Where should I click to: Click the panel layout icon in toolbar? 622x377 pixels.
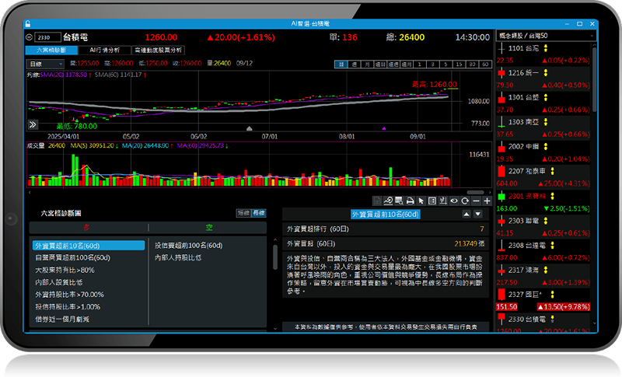click(432, 201)
